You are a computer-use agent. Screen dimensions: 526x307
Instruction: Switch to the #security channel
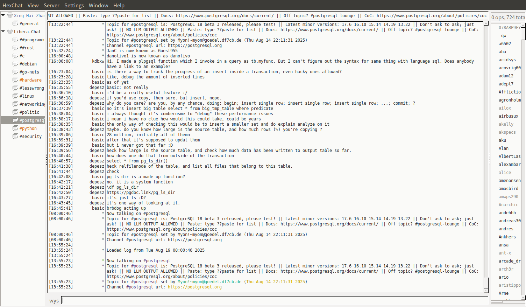coord(30,136)
